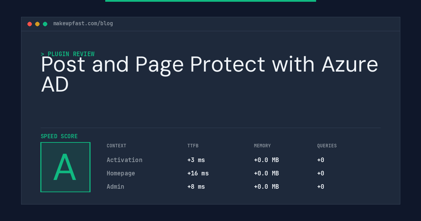The width and height of the screenshot is (421, 221).
Task: Click the red window dot
Action: click(29, 24)
